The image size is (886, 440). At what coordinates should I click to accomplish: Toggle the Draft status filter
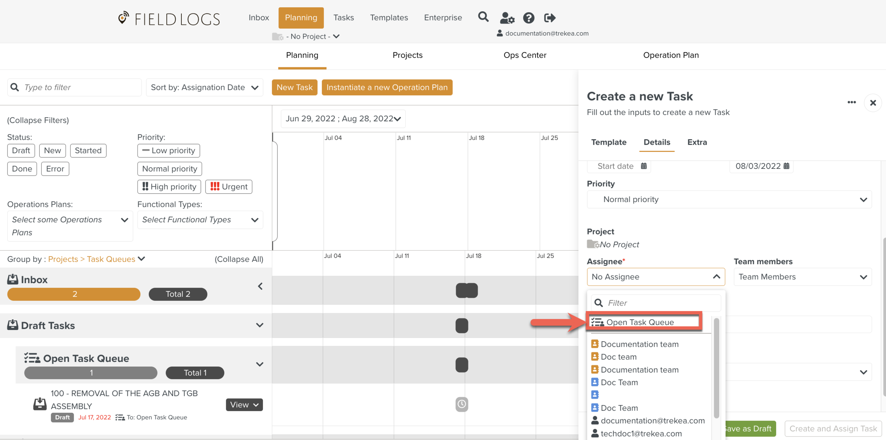pos(21,150)
